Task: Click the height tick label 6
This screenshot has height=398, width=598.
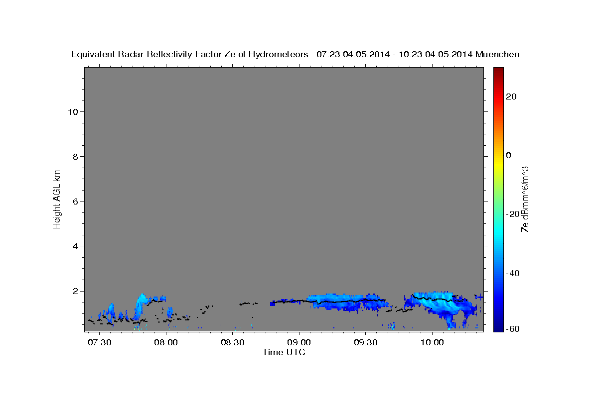Action: pyautogui.click(x=76, y=201)
